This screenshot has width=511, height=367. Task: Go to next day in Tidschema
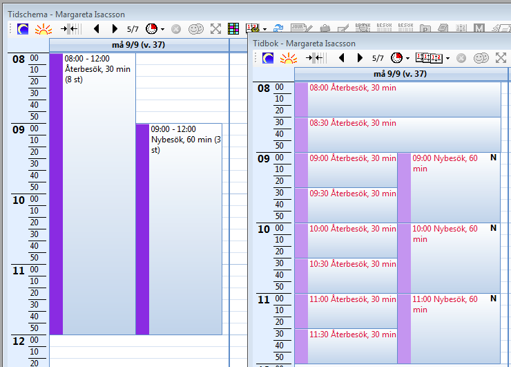[x=115, y=29]
